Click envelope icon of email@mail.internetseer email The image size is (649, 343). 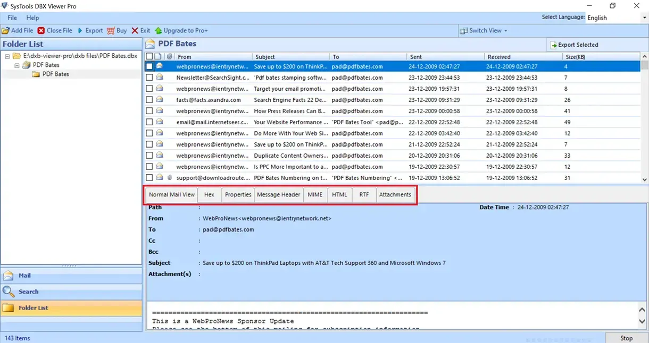click(159, 122)
